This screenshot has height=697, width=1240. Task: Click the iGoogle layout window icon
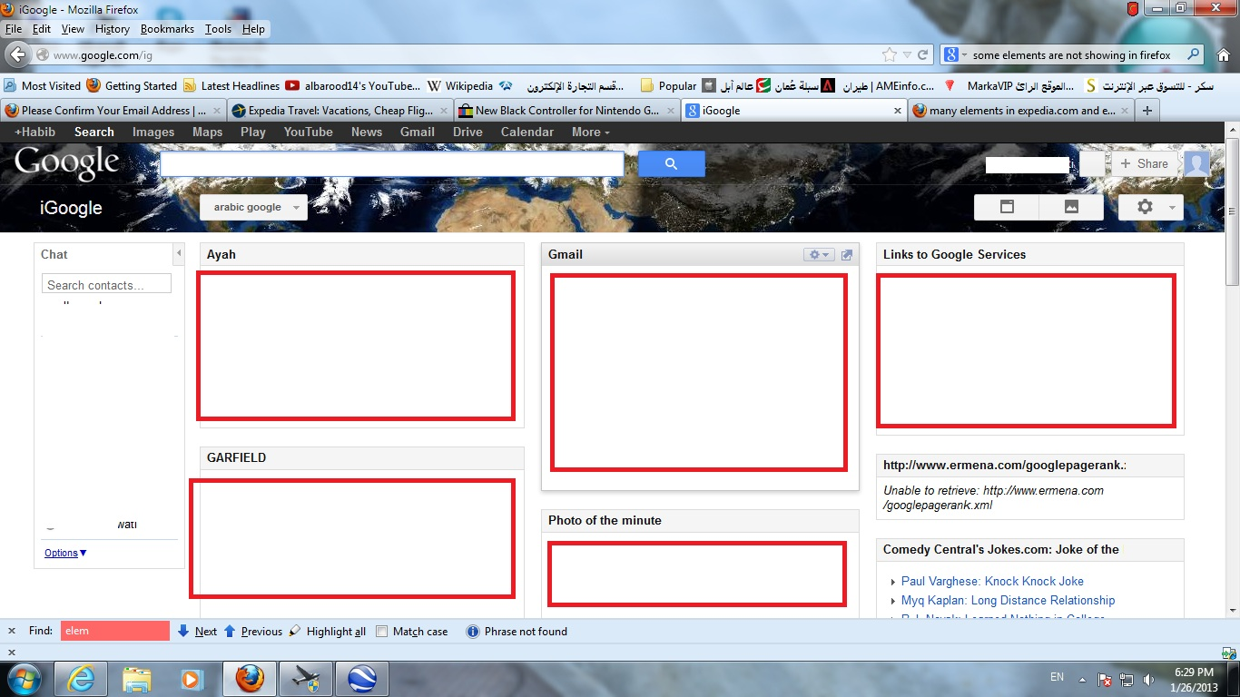(x=1007, y=207)
